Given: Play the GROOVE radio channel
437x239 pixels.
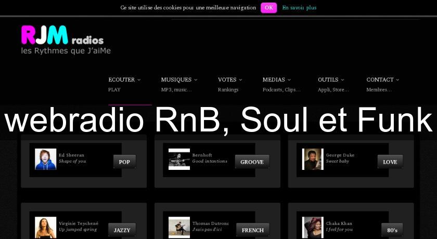Looking at the screenshot, I should (252, 162).
